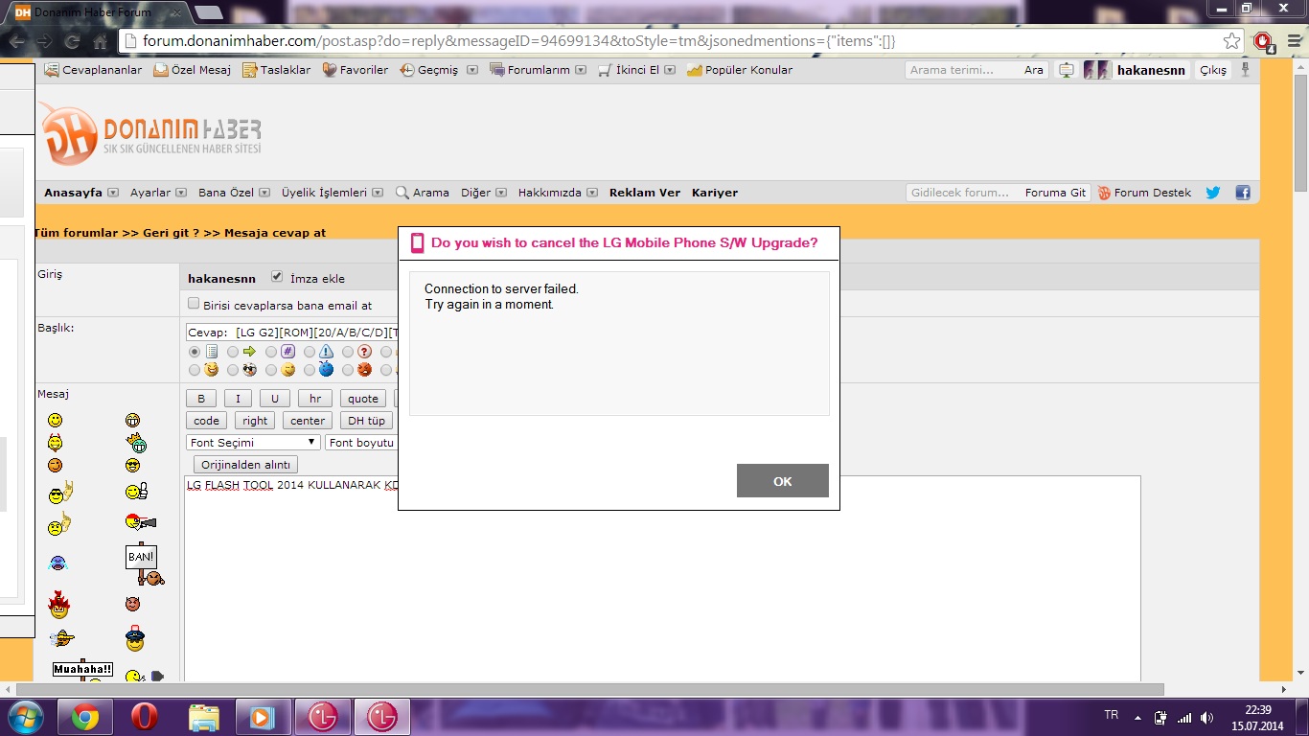Enable Birisi cevaplarsa bana email at checkbox

tap(194, 304)
